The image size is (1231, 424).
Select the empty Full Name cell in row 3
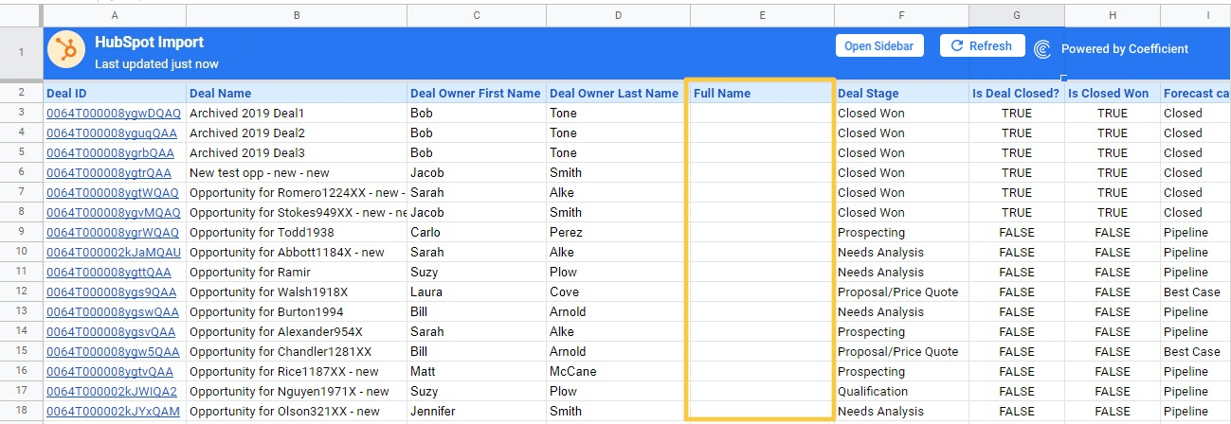[761, 114]
